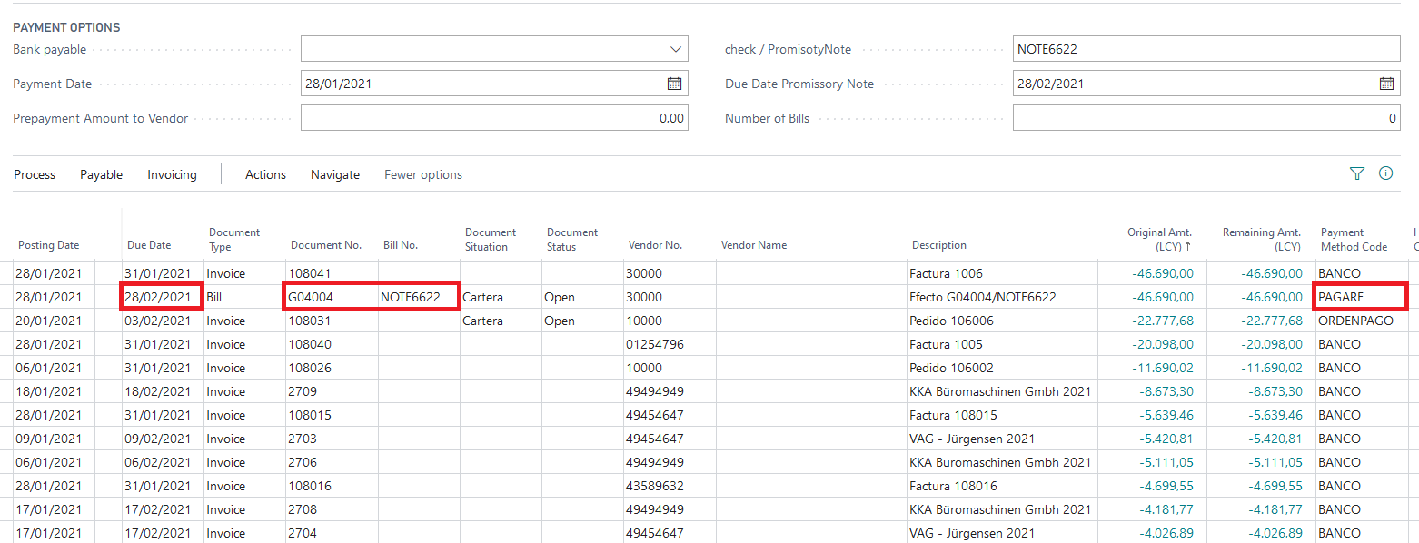1419x543 pixels.
Task: Open the information pane icon
Action: tap(1386, 173)
